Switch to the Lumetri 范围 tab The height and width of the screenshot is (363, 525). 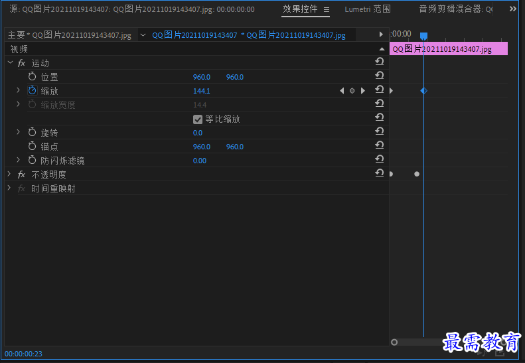(x=368, y=9)
